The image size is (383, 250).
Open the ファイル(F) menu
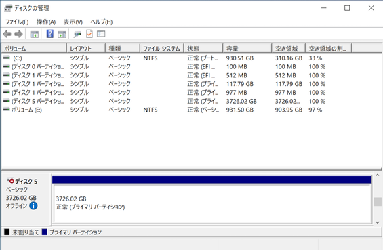click(17, 22)
